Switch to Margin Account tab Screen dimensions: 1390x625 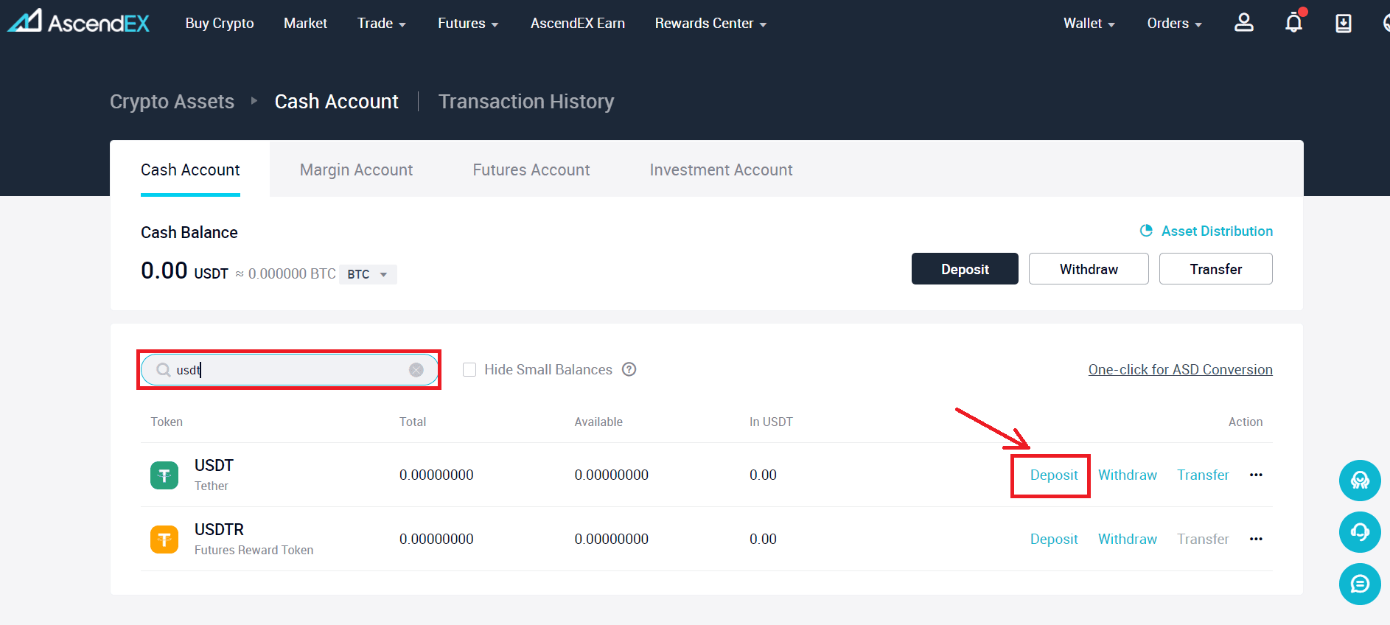coord(356,170)
